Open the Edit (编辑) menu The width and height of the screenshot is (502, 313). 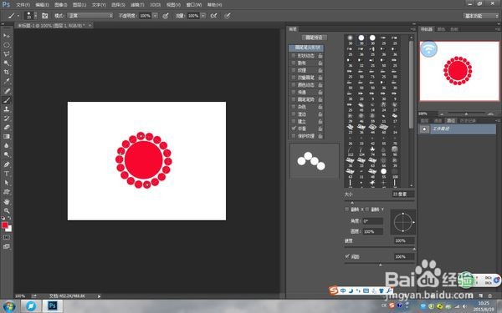[43, 5]
